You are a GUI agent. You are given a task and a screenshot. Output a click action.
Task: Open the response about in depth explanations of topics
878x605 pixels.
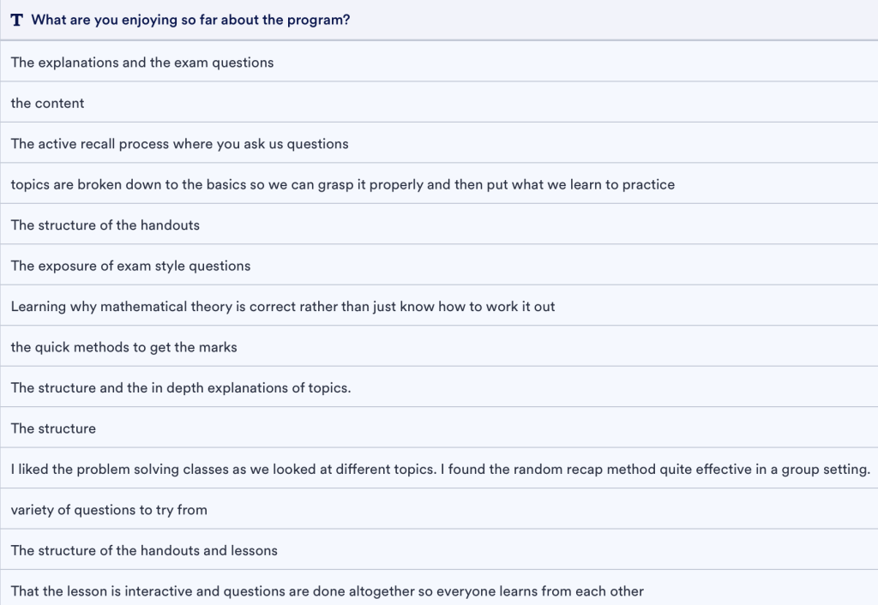point(181,387)
